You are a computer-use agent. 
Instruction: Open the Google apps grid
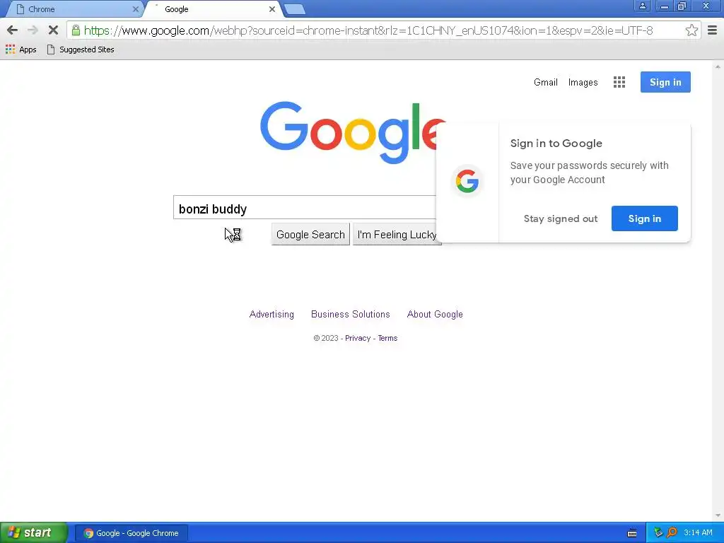coord(619,82)
